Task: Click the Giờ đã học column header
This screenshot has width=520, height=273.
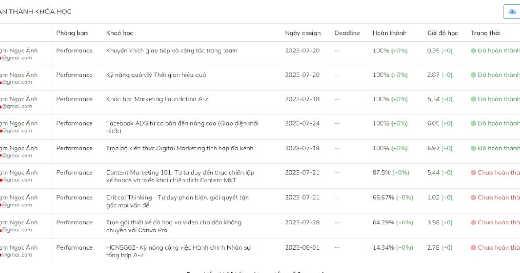Action: click(x=442, y=33)
